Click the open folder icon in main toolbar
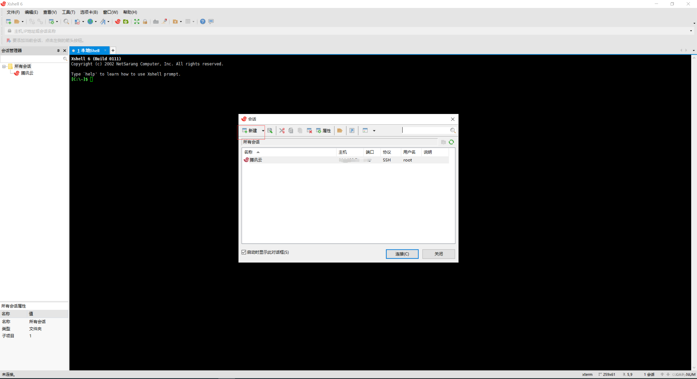This screenshot has height=379, width=697. pyautogui.click(x=17, y=21)
